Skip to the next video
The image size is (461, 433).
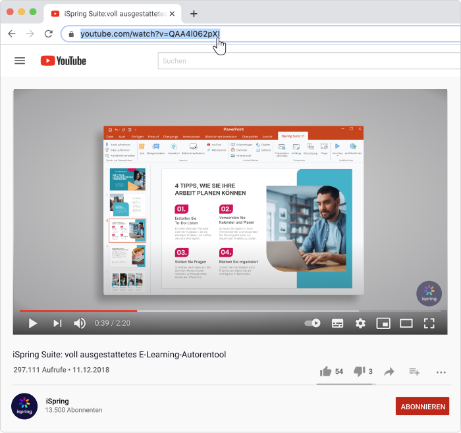[x=57, y=323]
